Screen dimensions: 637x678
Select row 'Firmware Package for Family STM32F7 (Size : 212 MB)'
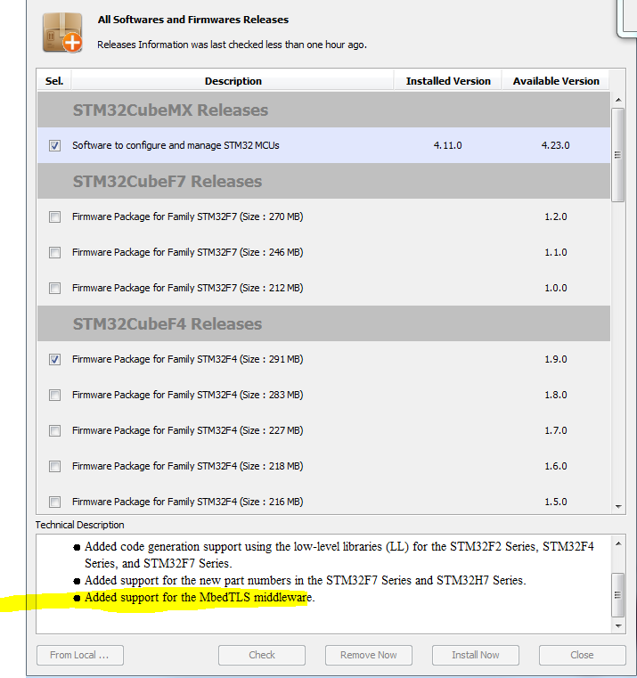(323, 288)
